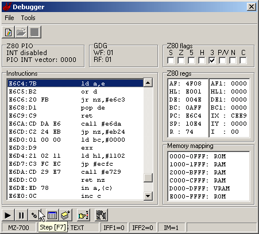Screen dimensions: 259x234
Task: Click the red Debugger title bar icon
Action: click(x=7, y=7)
